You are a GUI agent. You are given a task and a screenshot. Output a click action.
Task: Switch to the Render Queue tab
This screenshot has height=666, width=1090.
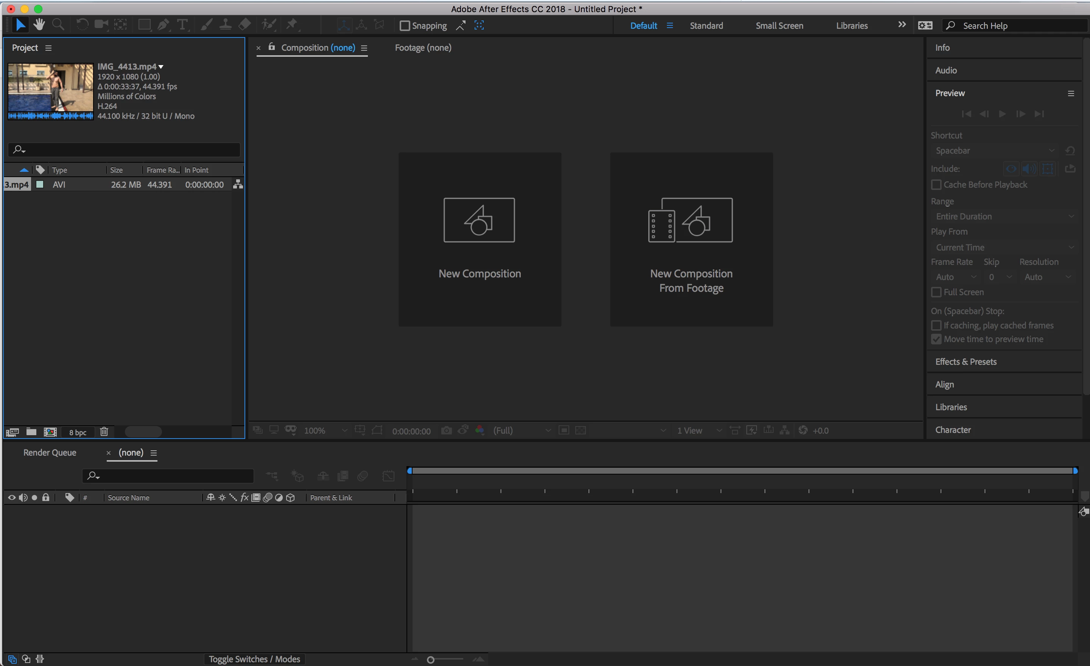point(50,453)
